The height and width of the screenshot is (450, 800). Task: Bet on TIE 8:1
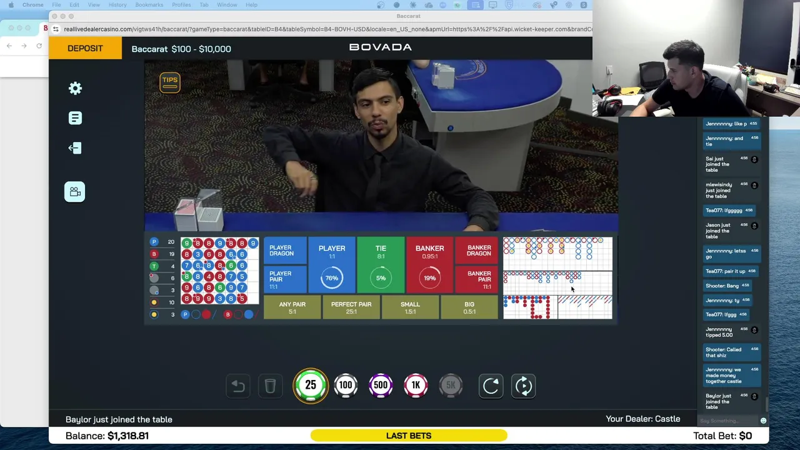click(x=381, y=265)
